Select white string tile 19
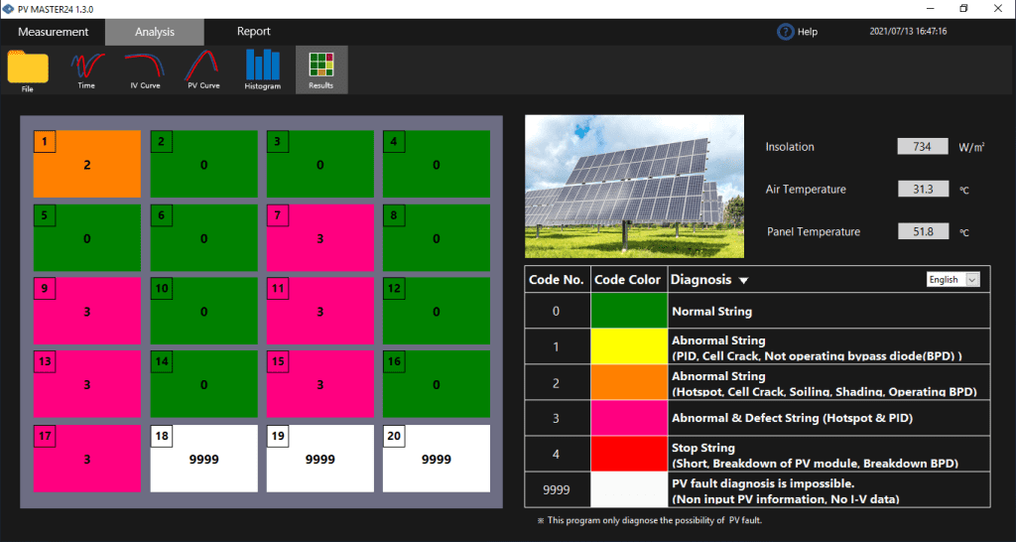 pos(320,459)
